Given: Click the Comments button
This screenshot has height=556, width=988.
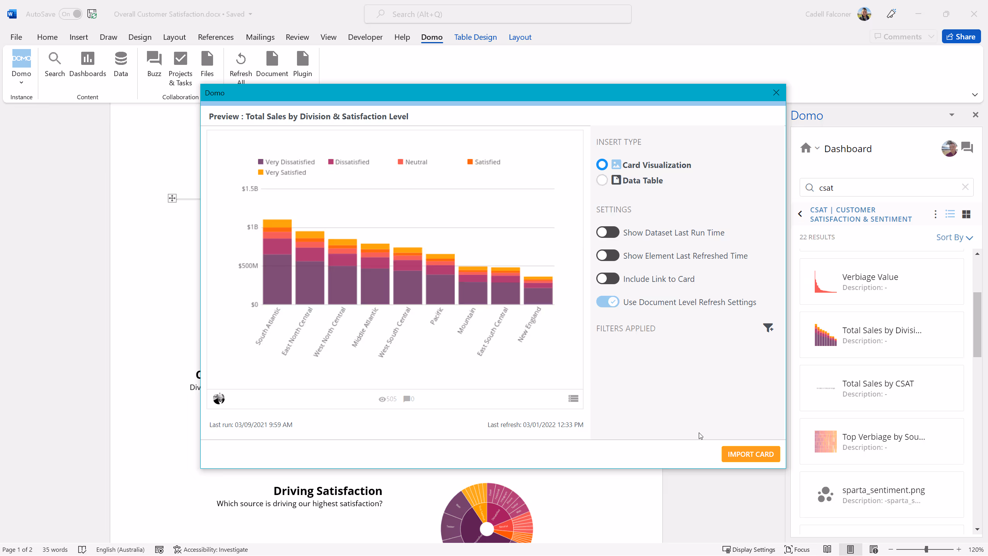Looking at the screenshot, I should pos(898,37).
